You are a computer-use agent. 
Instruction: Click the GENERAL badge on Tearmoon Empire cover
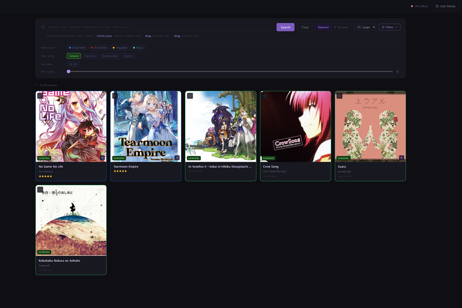pos(119,158)
